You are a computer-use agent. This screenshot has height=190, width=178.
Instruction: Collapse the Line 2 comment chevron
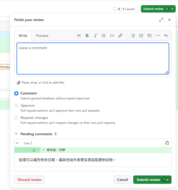pyautogui.click(x=17, y=143)
